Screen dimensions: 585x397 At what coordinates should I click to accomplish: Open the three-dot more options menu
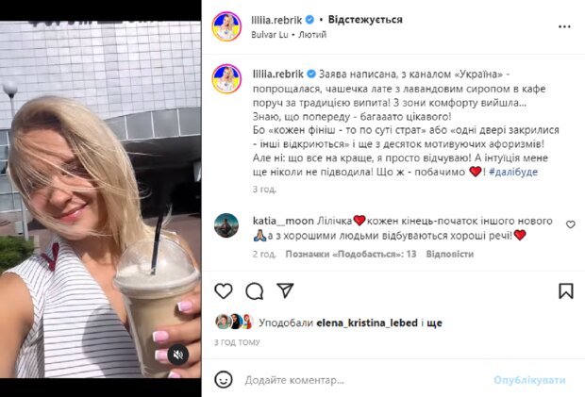(x=564, y=26)
